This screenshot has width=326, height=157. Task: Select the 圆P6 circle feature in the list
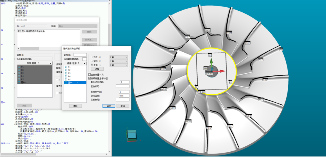pyautogui.click(x=71, y=83)
